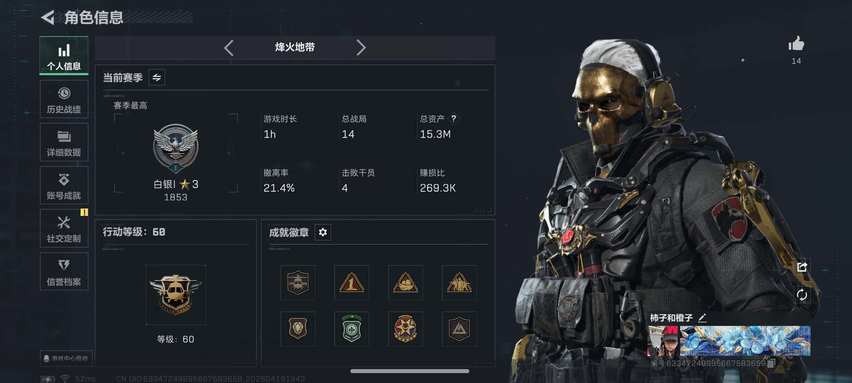Image resolution: width=852 pixels, height=383 pixels.
Task: Switch to the previous mode with the left chevron
Action: [229, 48]
